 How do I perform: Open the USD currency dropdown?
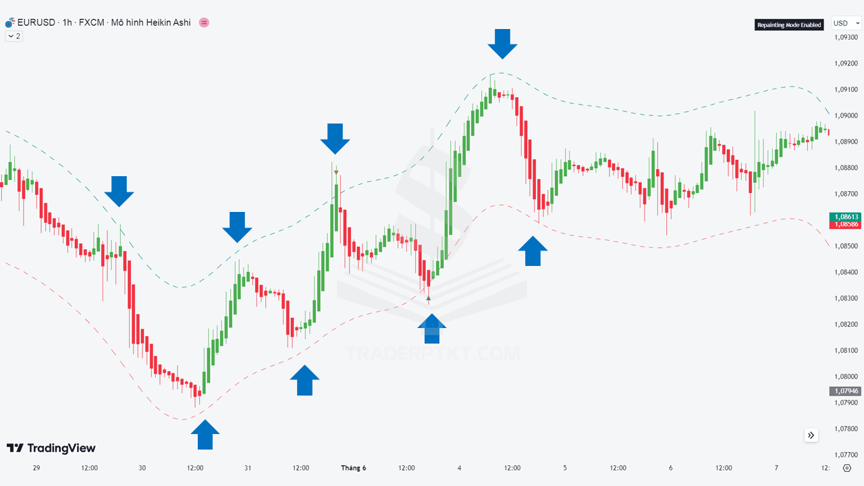845,23
